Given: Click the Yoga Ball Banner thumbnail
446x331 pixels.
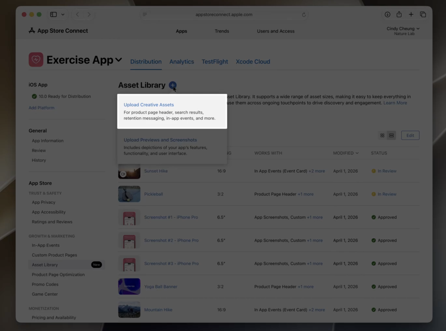Looking at the screenshot, I should pyautogui.click(x=129, y=286).
